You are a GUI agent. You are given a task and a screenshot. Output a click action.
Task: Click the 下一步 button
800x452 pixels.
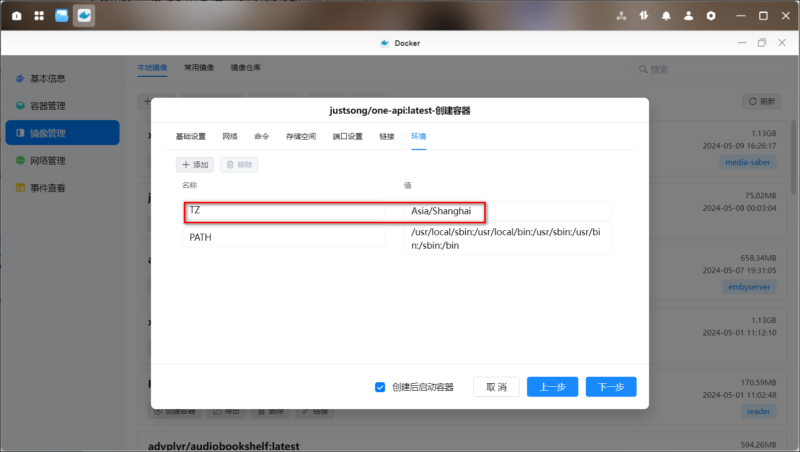[x=611, y=387]
